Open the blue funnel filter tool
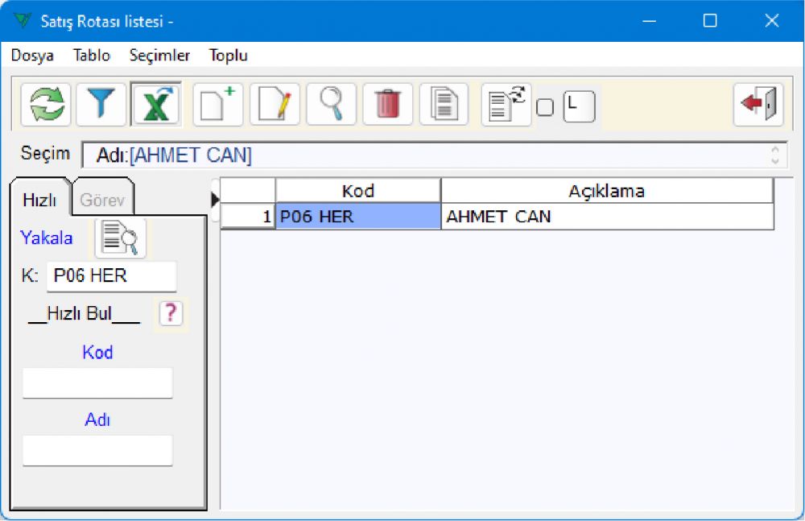This screenshot has height=521, width=805. point(101,105)
